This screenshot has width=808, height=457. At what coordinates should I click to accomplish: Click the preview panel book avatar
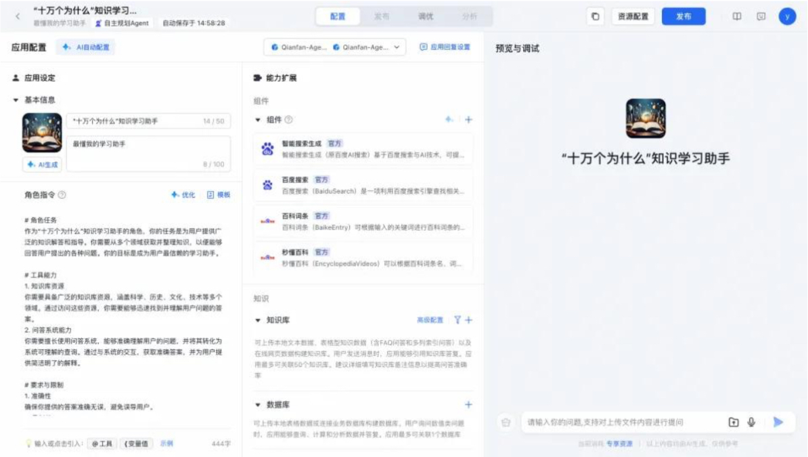click(x=646, y=118)
